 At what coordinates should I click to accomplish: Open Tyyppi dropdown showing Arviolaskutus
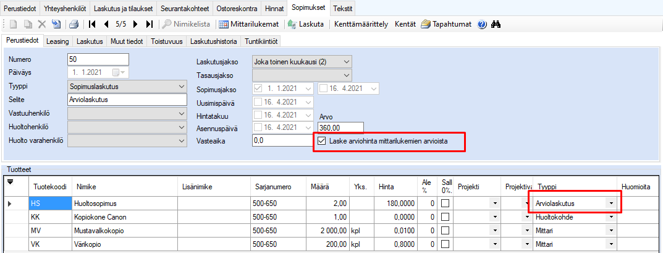[611, 204]
